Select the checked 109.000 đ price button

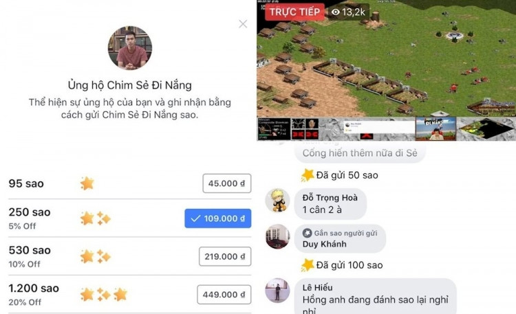[218, 218]
